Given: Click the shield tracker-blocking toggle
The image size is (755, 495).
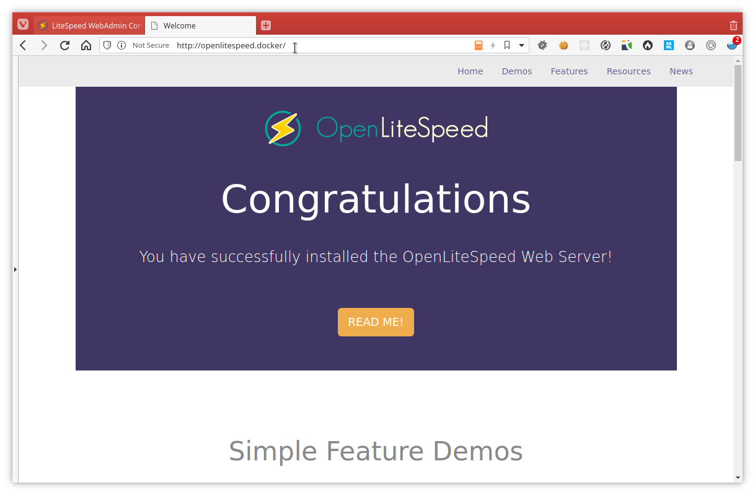Looking at the screenshot, I should tap(107, 45).
